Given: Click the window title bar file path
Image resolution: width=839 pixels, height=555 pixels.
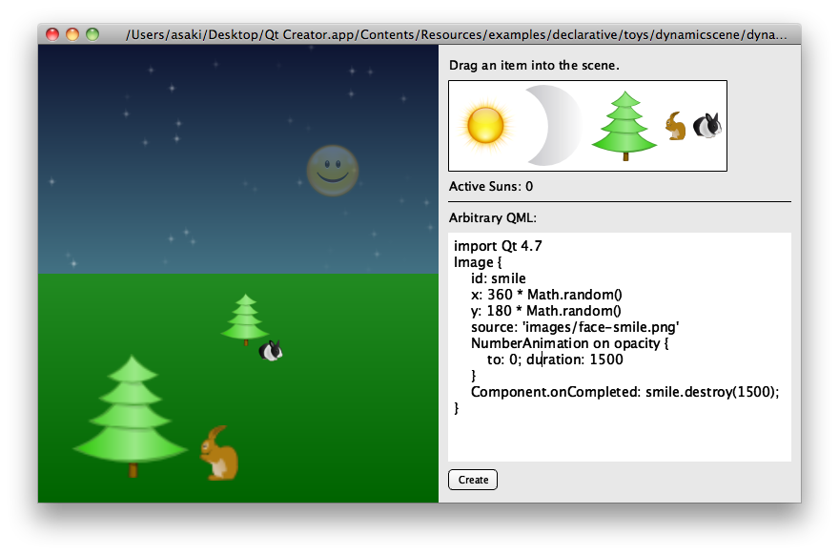Looking at the screenshot, I should (456, 34).
